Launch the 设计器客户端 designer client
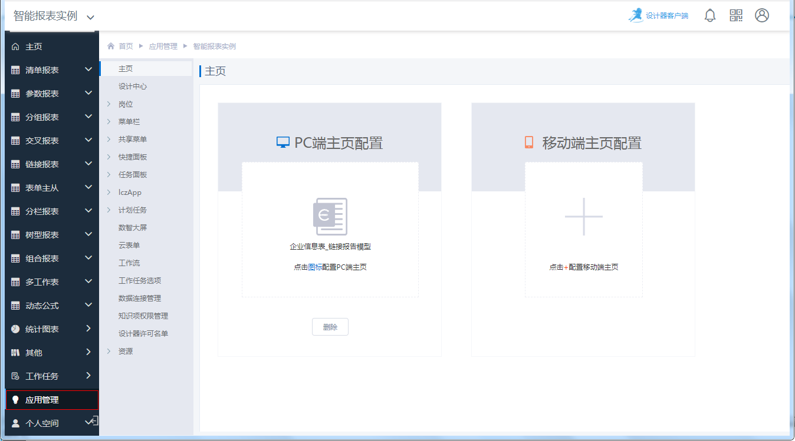This screenshot has height=441, width=795. point(658,16)
